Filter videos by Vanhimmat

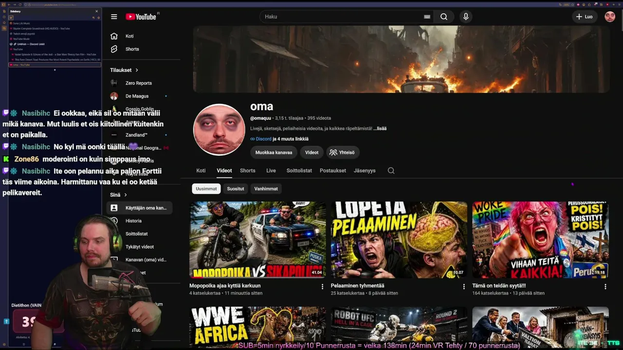[x=266, y=189]
